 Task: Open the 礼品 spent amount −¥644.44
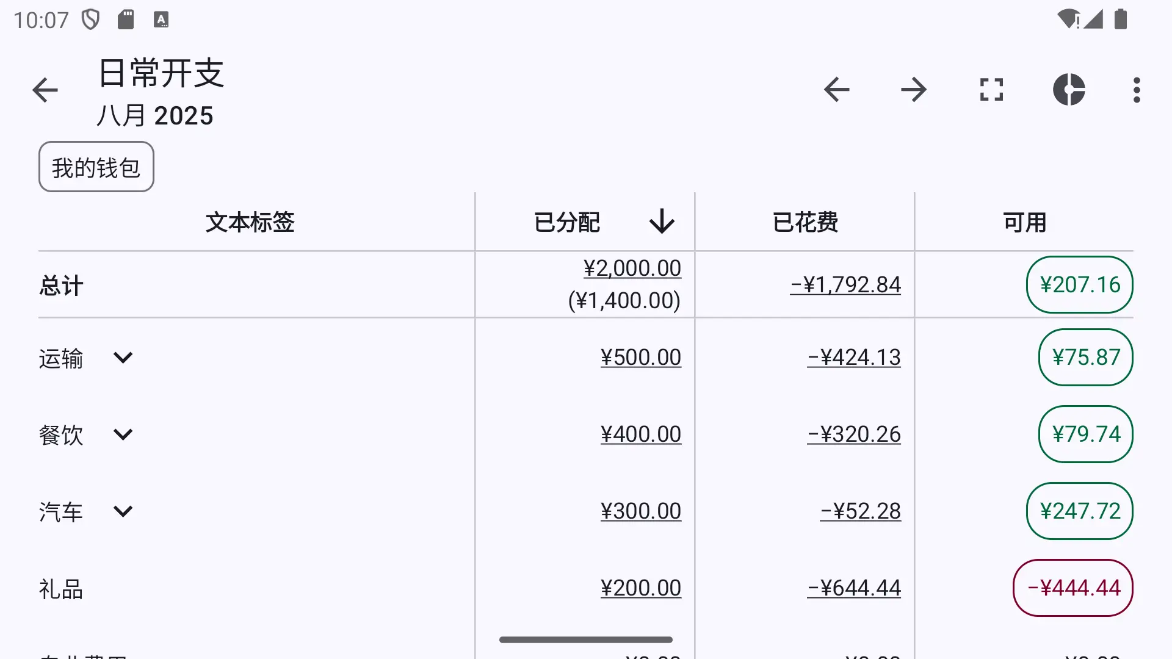(854, 588)
